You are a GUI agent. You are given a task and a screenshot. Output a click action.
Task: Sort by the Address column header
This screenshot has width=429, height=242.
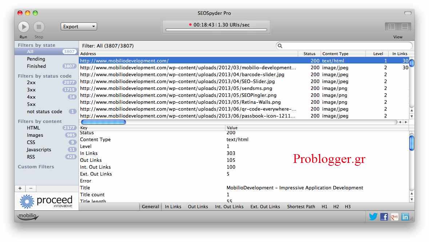(188, 54)
